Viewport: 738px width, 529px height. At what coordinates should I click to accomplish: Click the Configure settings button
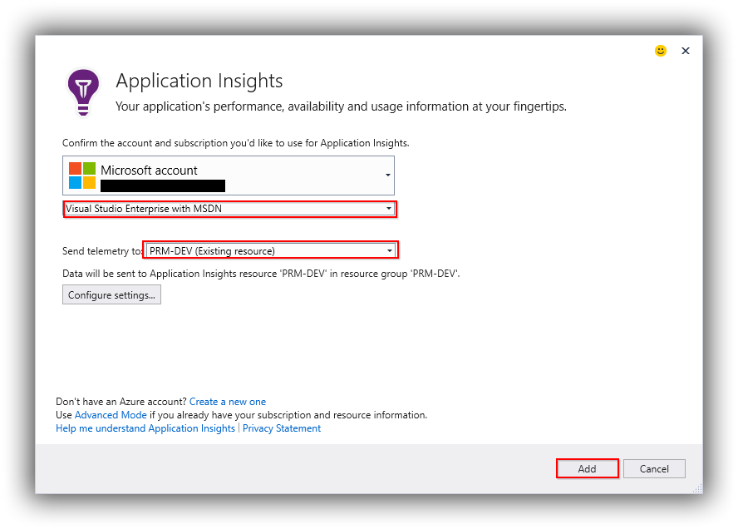pyautogui.click(x=111, y=295)
